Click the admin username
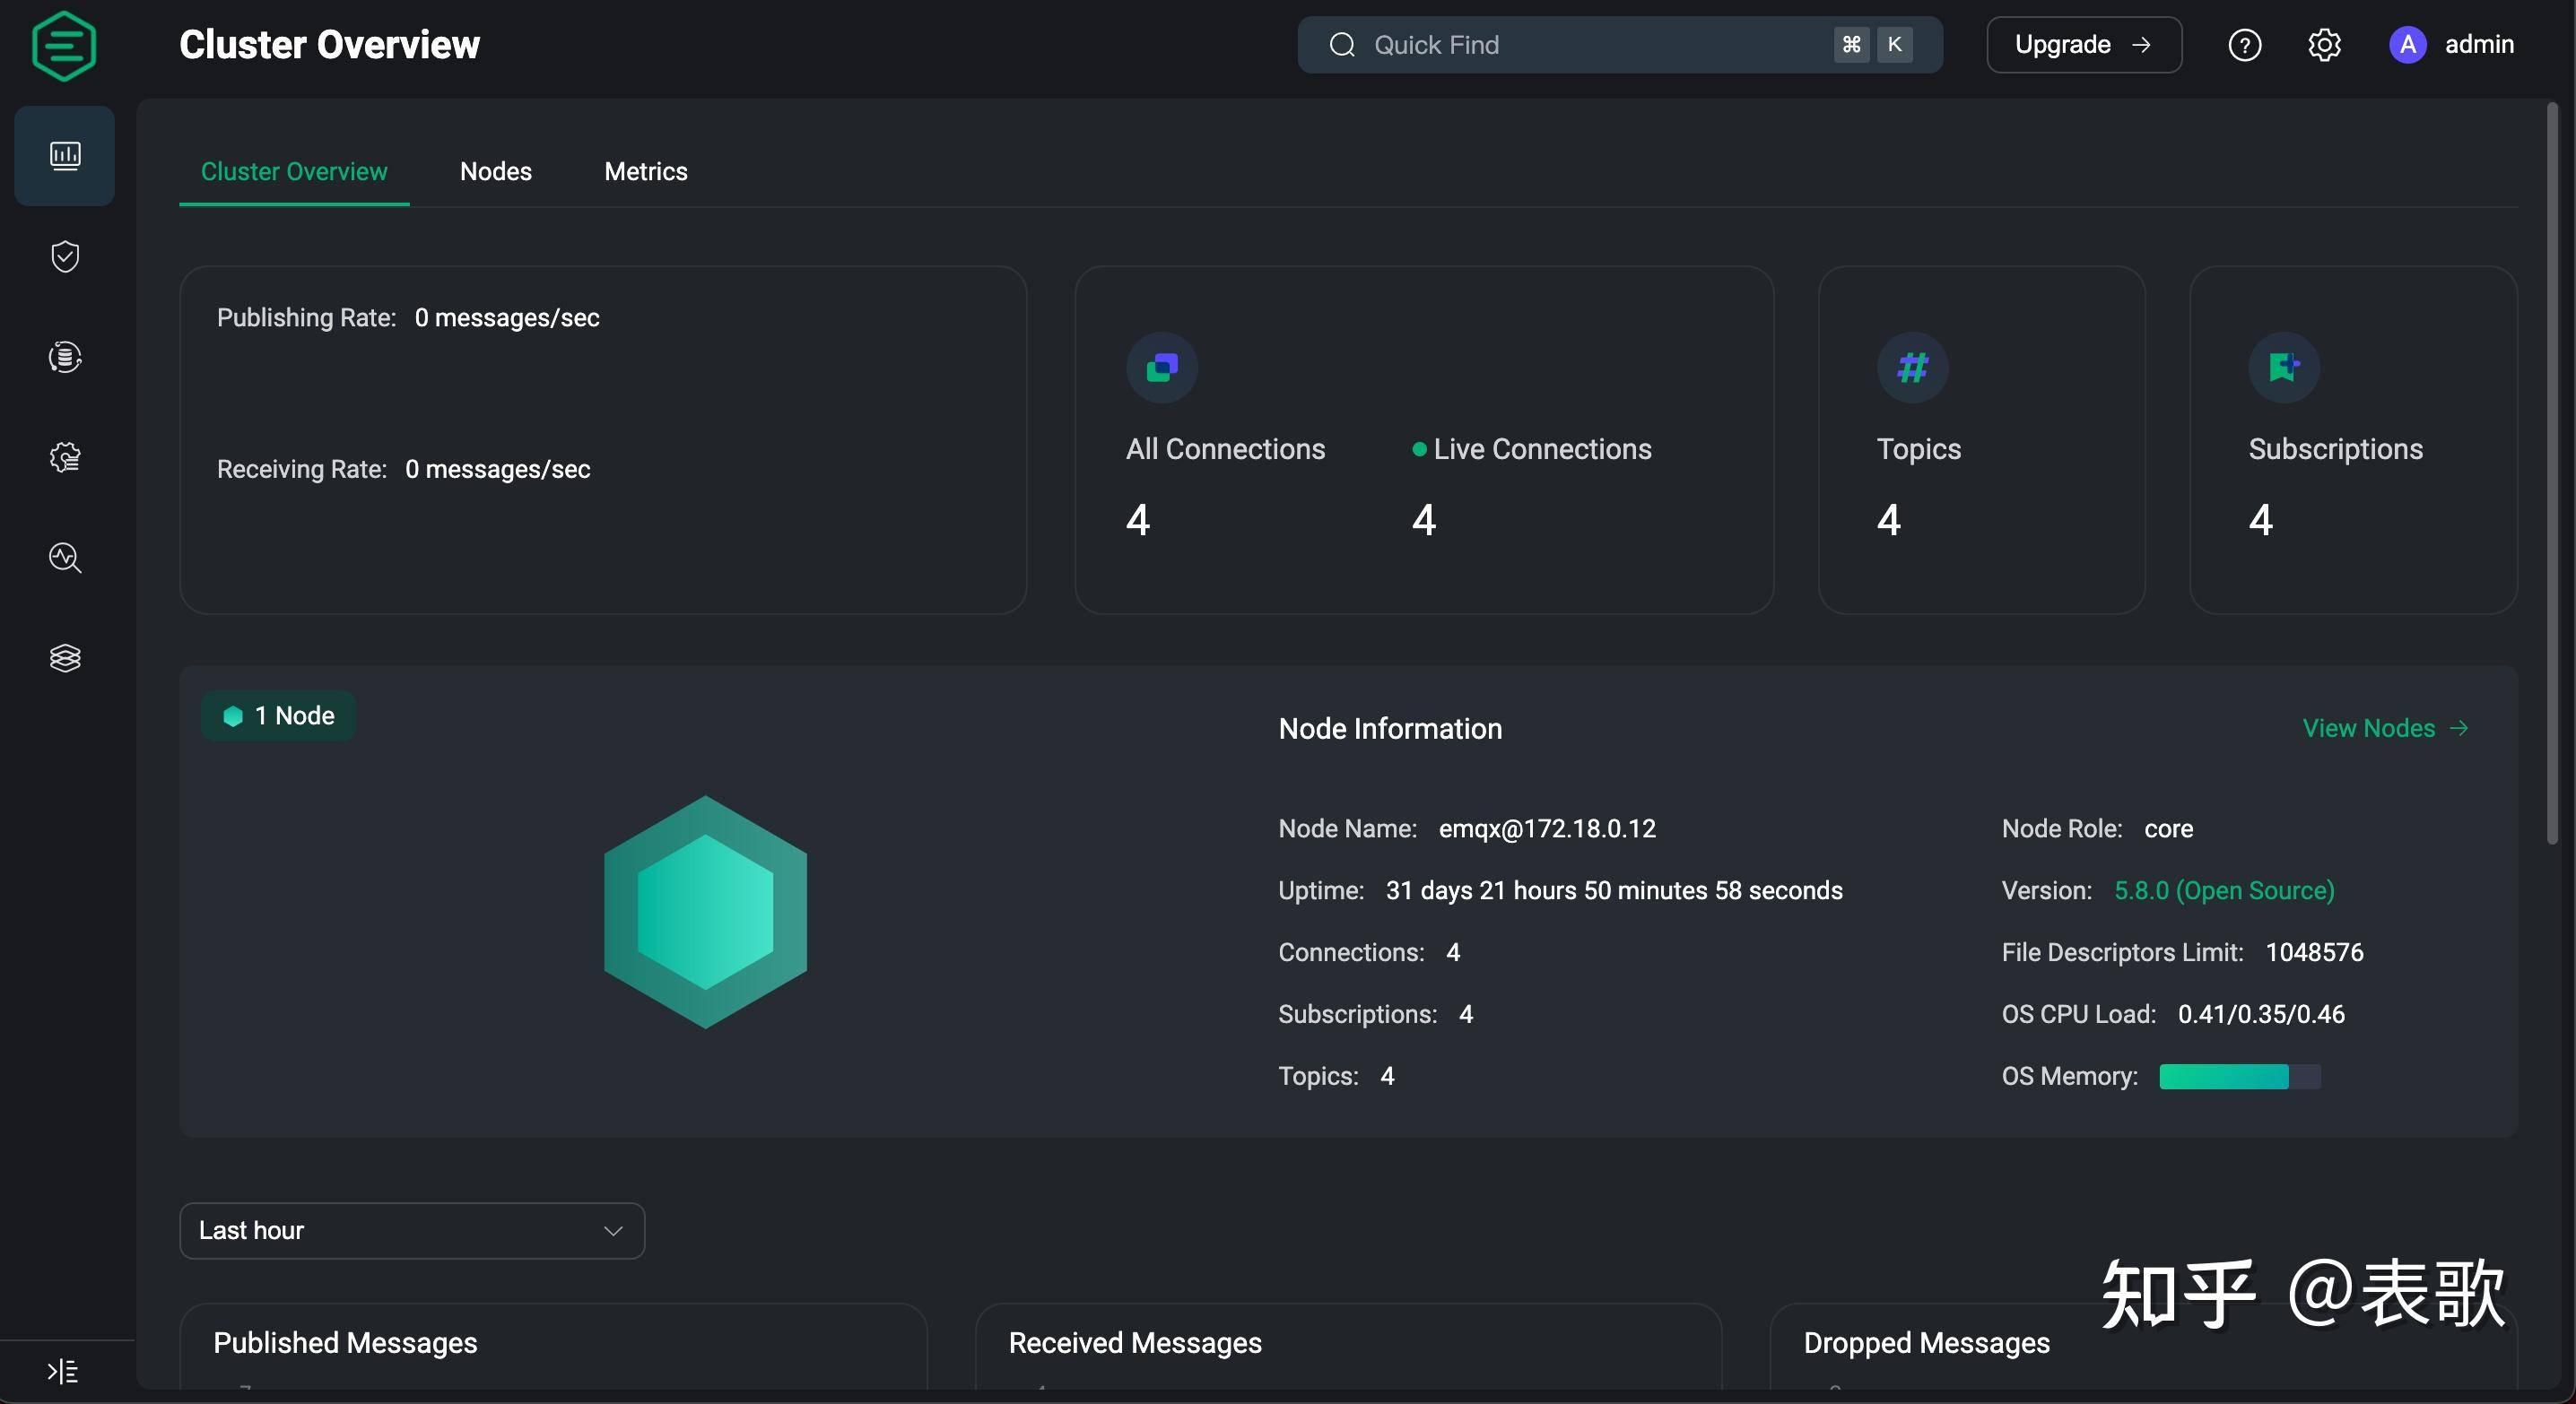The image size is (2576, 1404). pyautogui.click(x=2479, y=45)
